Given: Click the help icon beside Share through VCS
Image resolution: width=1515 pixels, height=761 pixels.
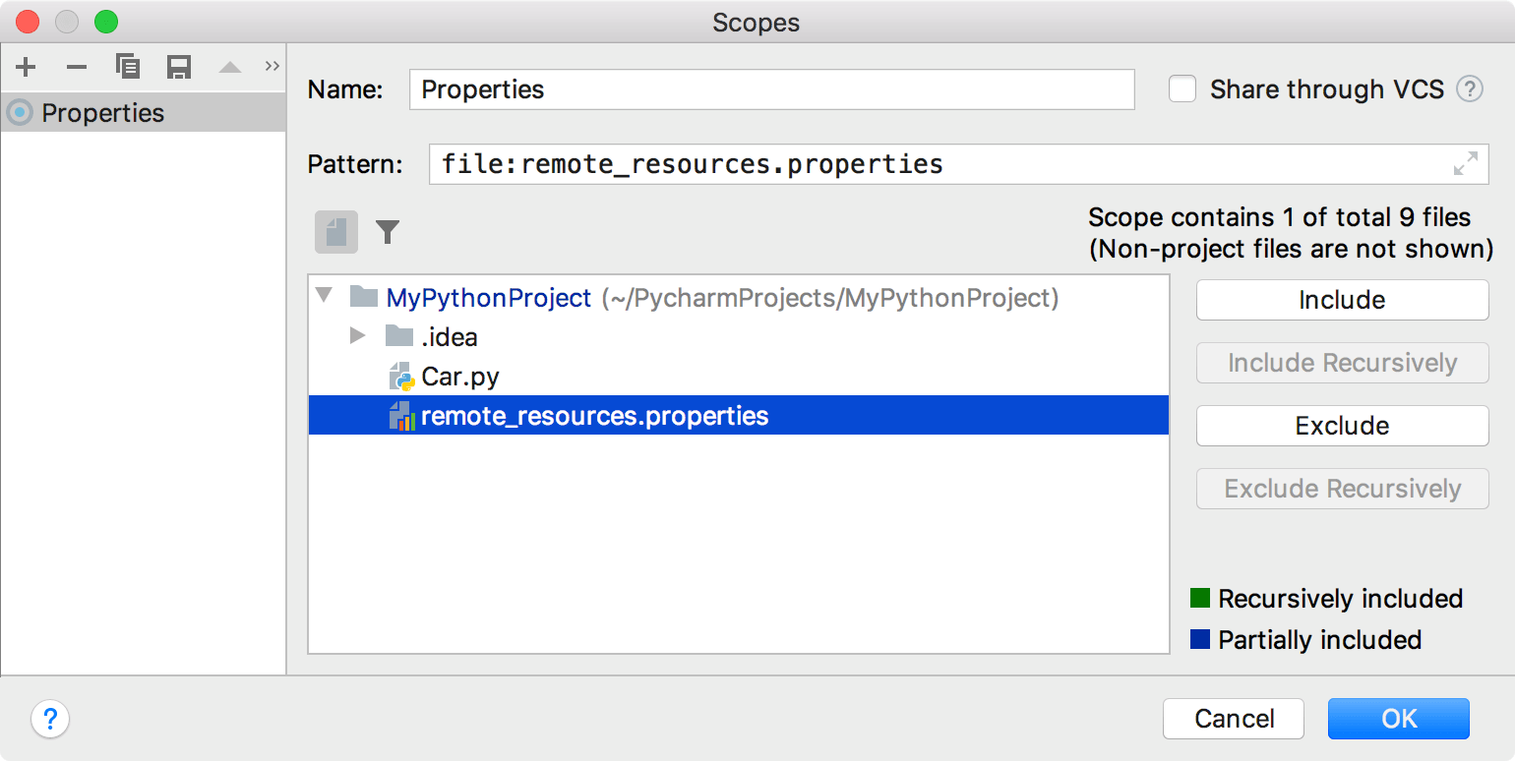Looking at the screenshot, I should 1469,89.
